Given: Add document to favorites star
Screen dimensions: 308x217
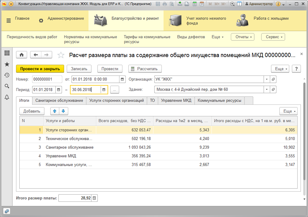Looking at the screenshot, I should coord(61,55).
